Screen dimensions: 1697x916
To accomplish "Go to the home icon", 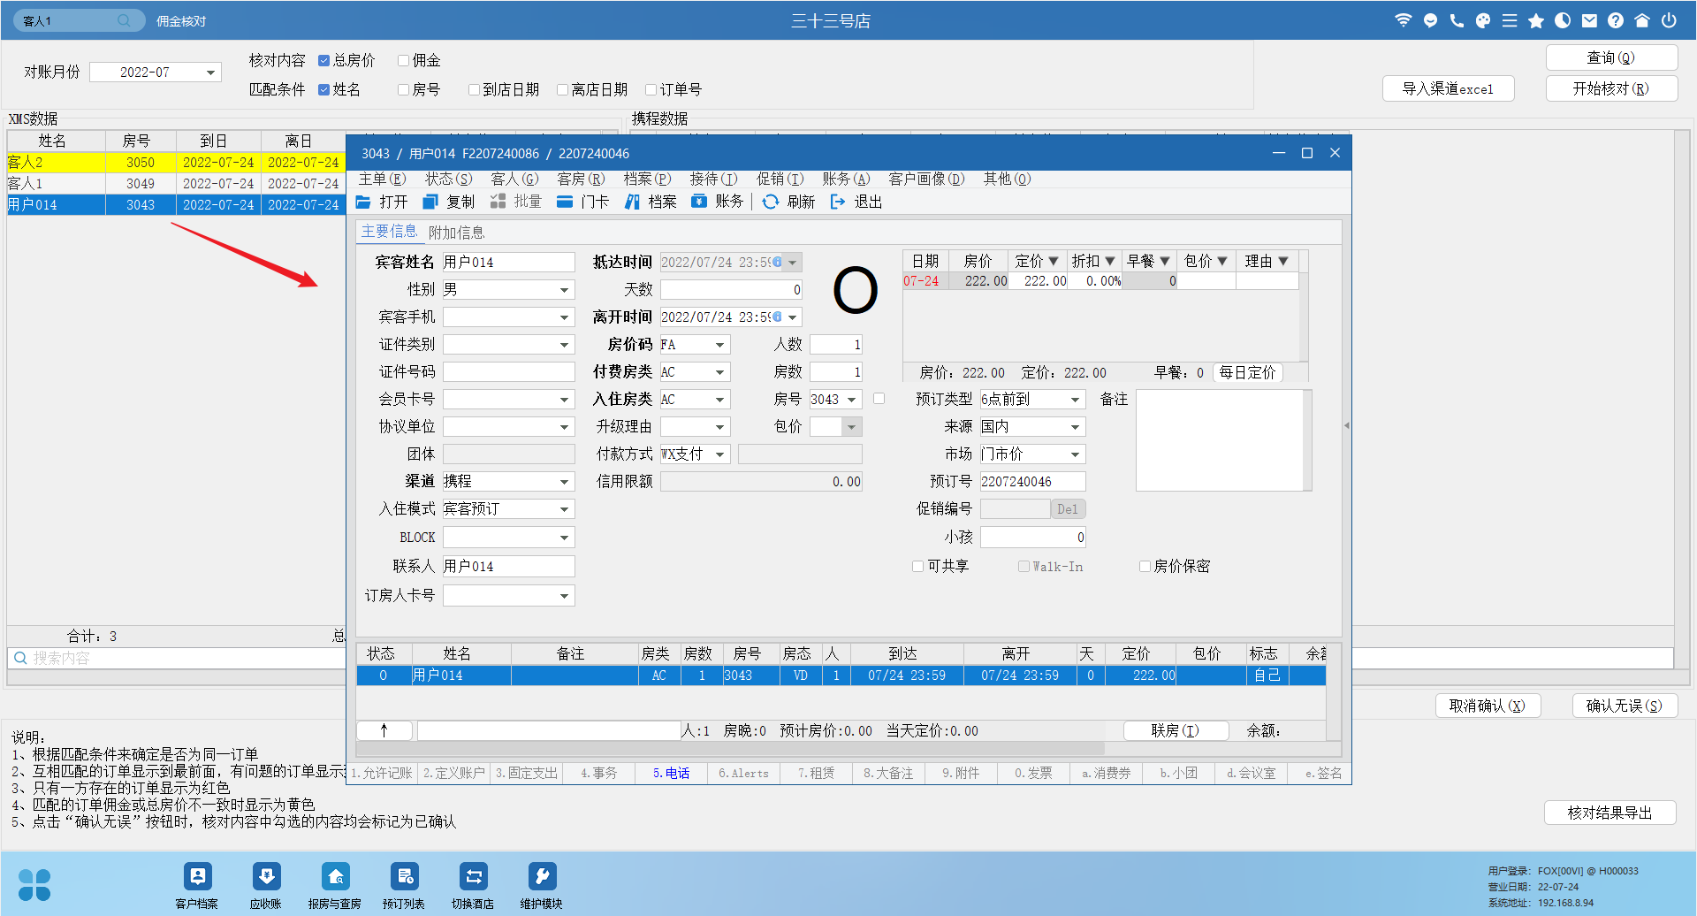I will 1642,20.
